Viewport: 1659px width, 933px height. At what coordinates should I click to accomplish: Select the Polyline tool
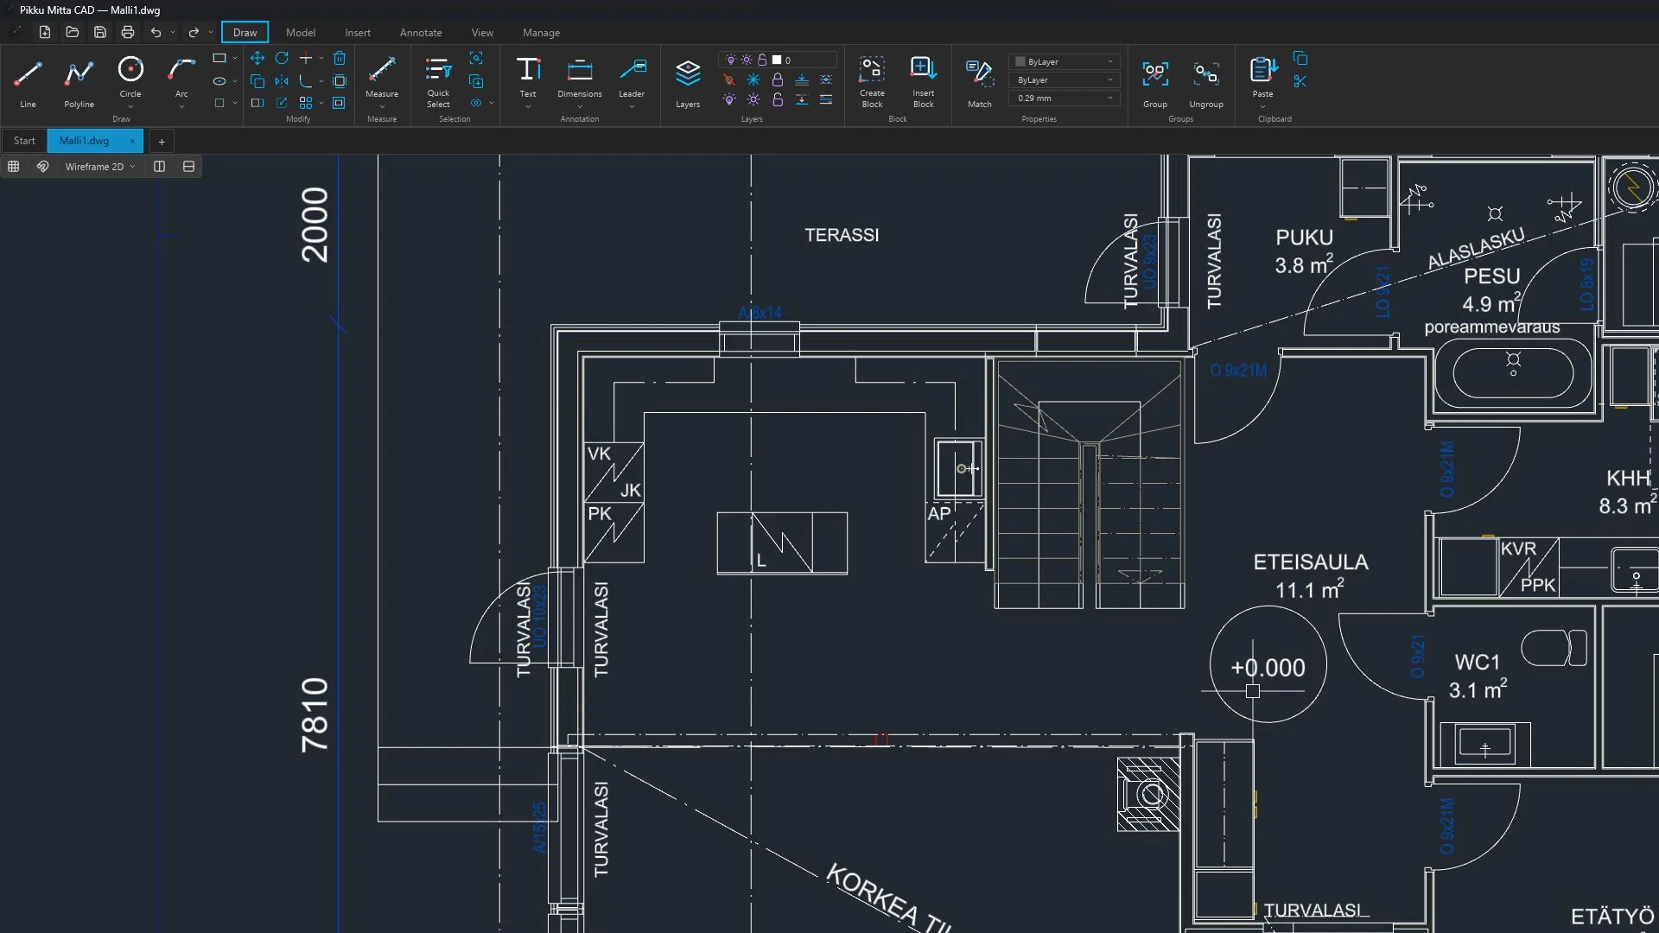tap(79, 82)
